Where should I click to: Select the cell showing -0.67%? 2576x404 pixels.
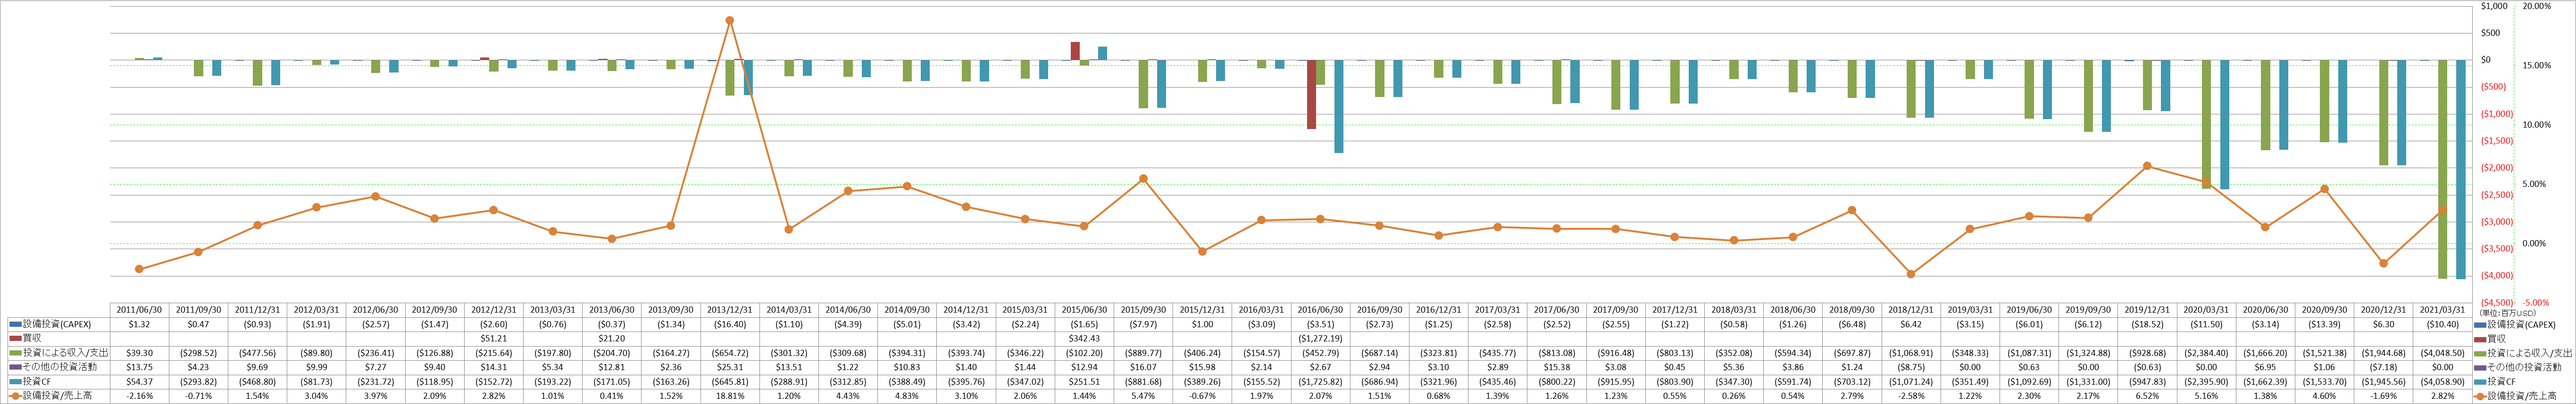click(x=1202, y=396)
